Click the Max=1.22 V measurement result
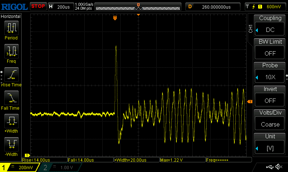 (183, 160)
